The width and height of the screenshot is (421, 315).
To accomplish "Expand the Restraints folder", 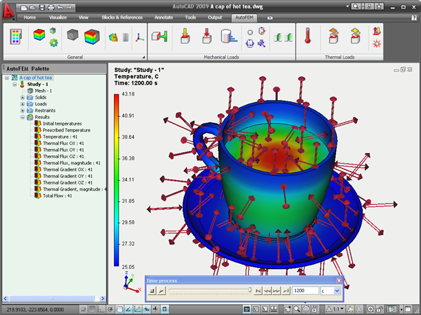I will [23, 111].
